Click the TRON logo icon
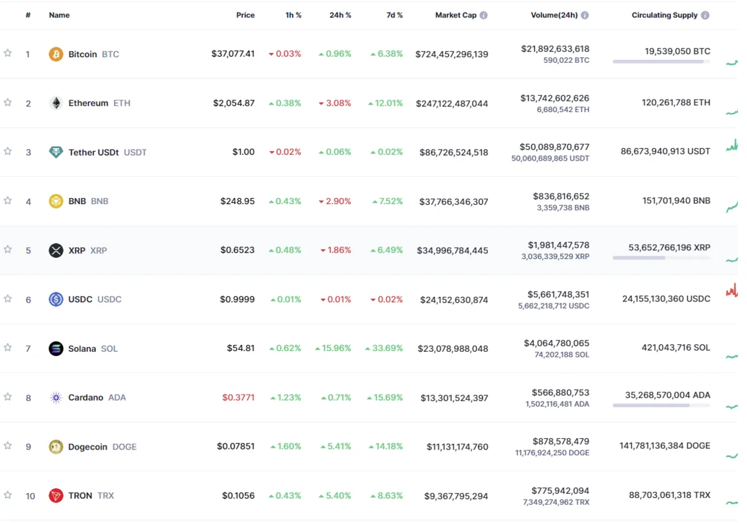Viewport: 747px width, 523px height. [x=56, y=496]
